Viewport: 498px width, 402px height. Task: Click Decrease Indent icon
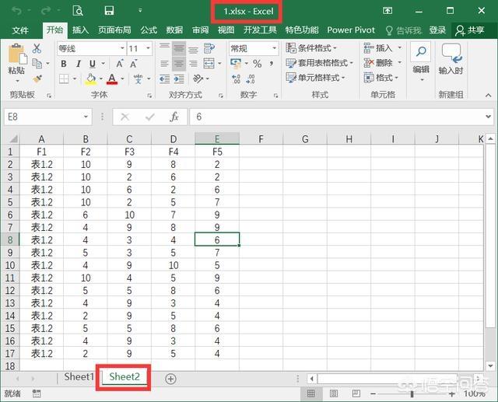coord(164,79)
